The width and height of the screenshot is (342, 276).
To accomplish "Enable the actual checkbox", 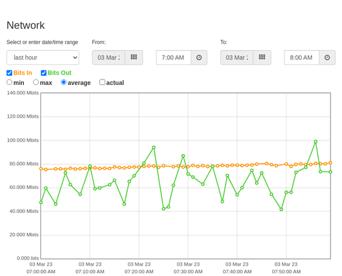I will pyautogui.click(x=103, y=82).
